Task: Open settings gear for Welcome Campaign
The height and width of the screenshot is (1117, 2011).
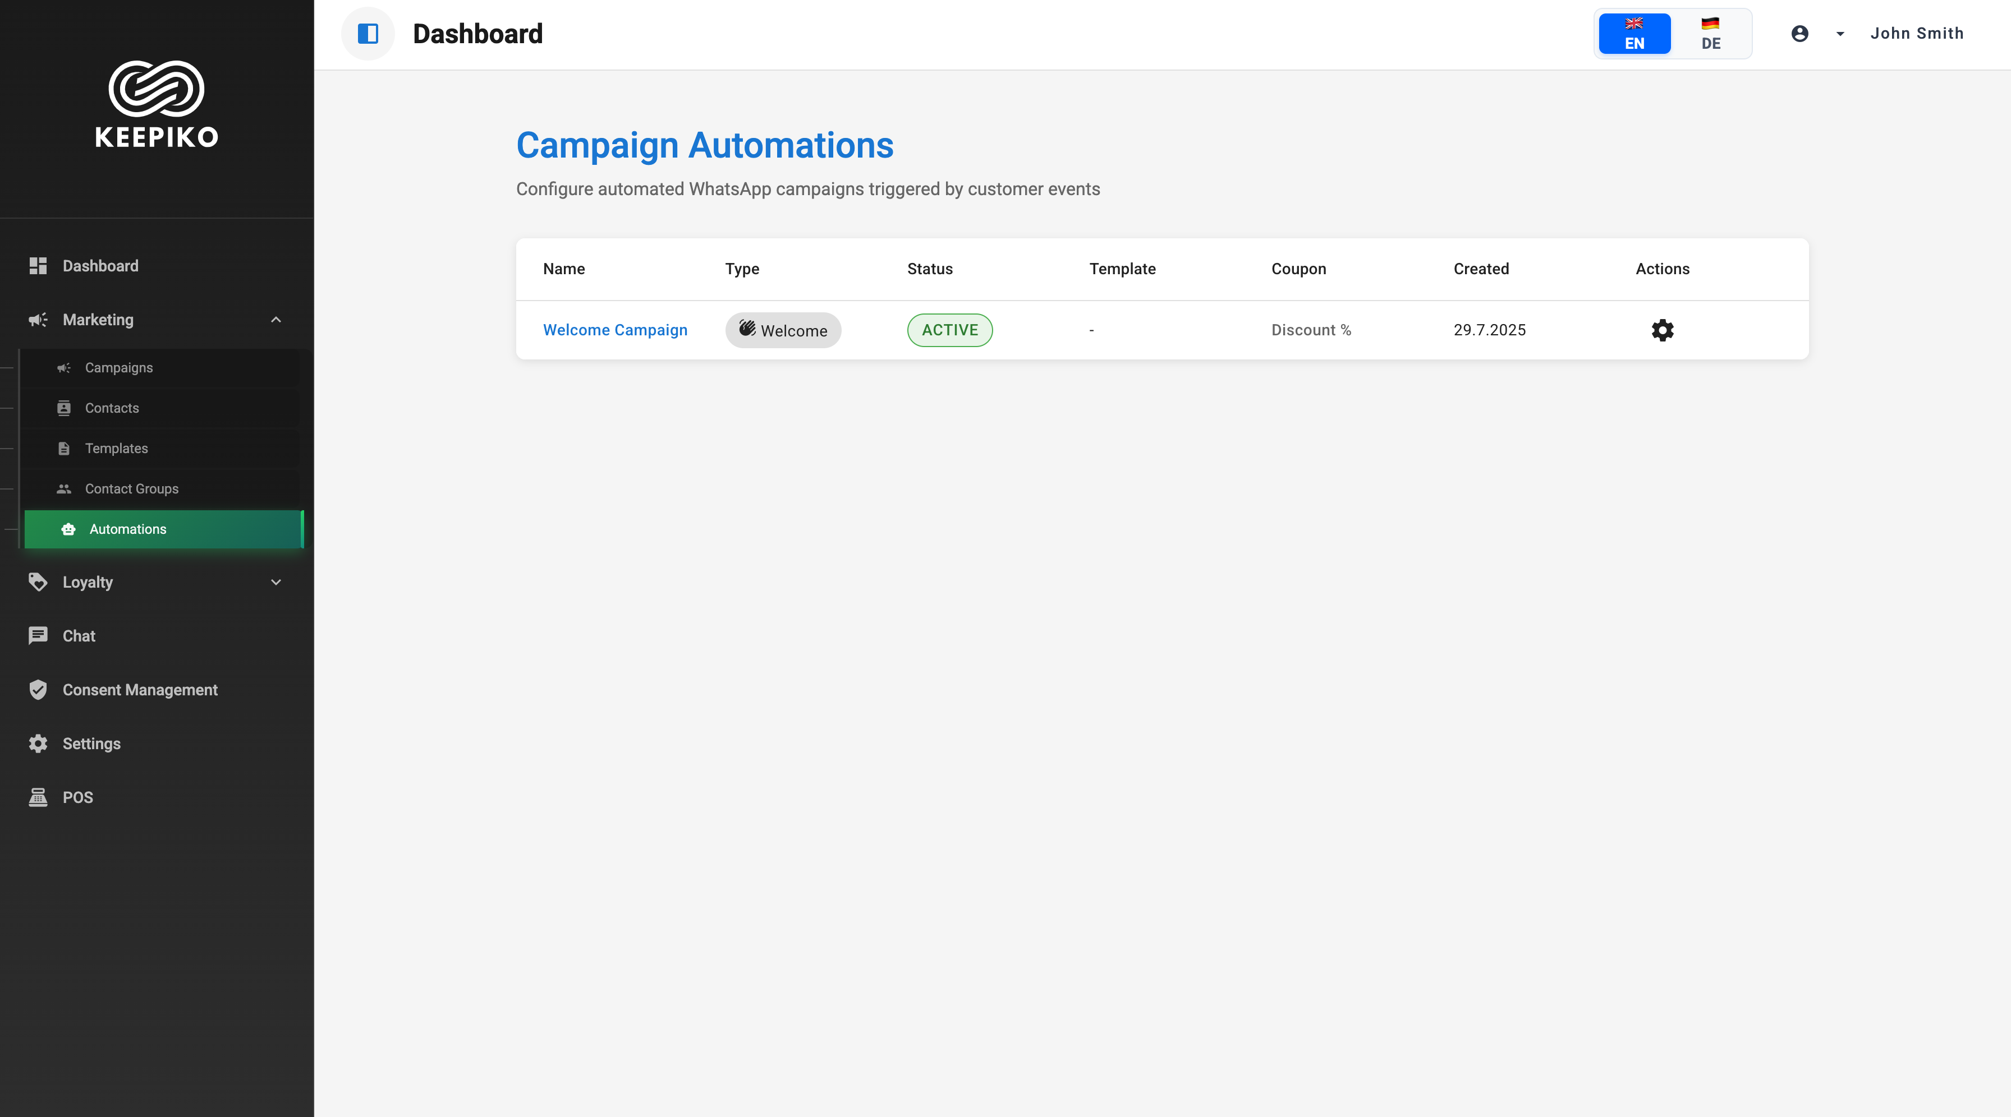Action: pos(1662,330)
